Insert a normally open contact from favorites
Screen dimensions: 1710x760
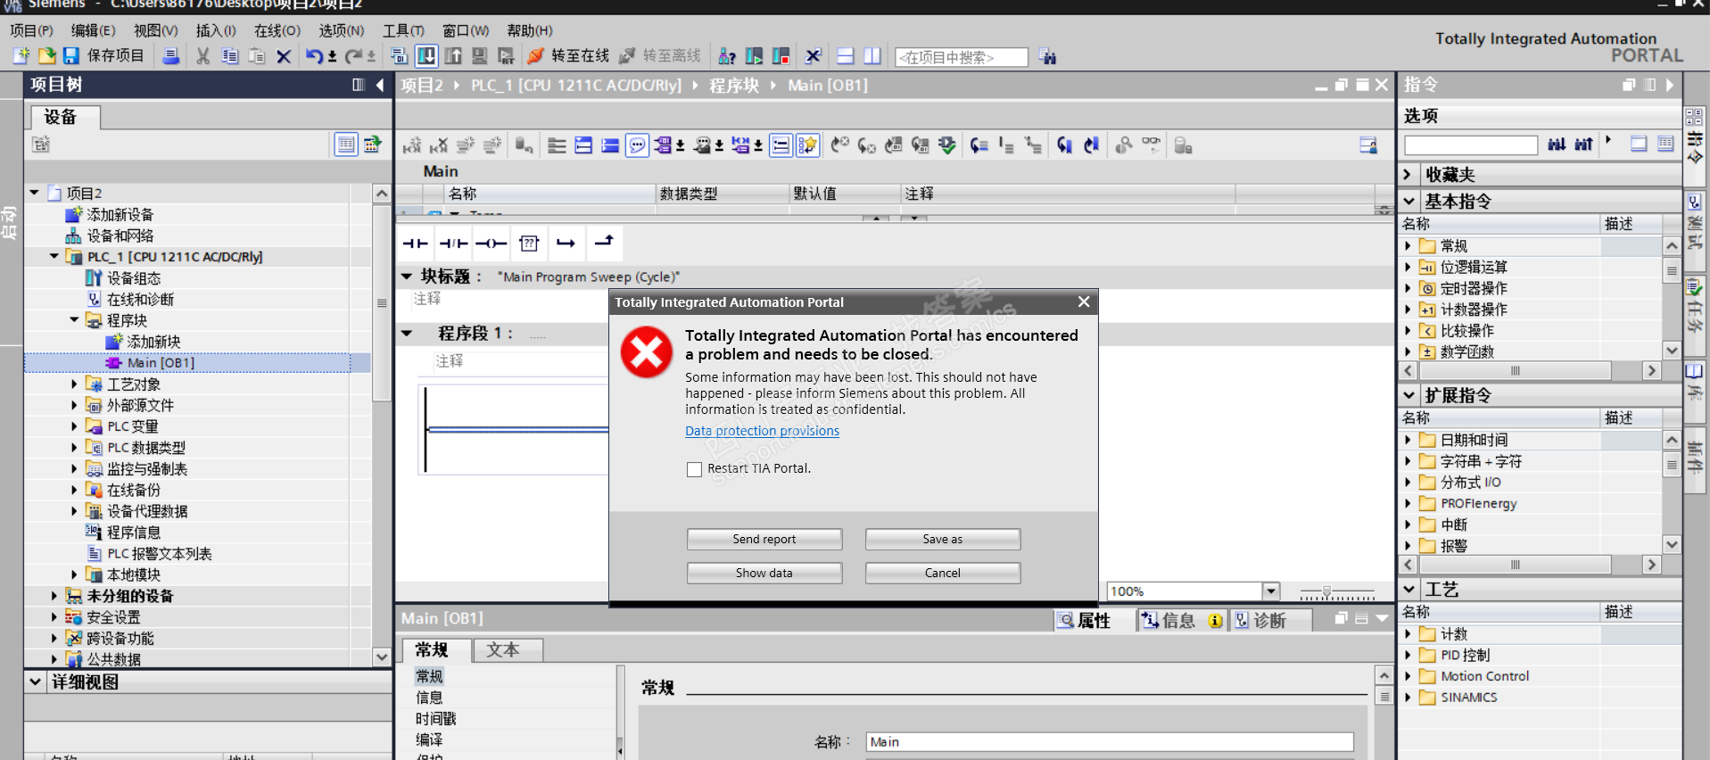point(415,243)
